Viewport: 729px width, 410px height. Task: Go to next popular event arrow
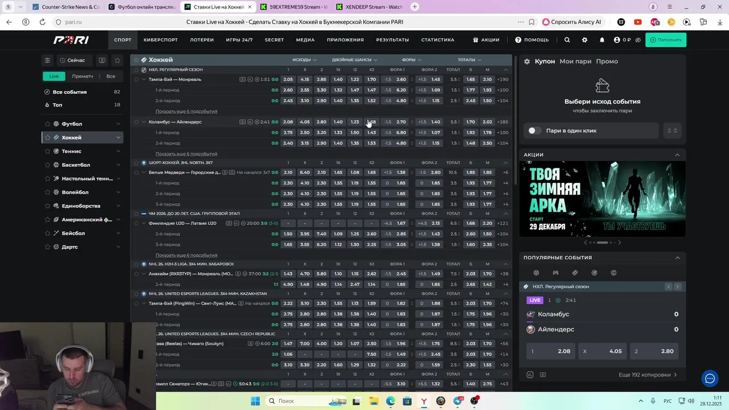677,286
